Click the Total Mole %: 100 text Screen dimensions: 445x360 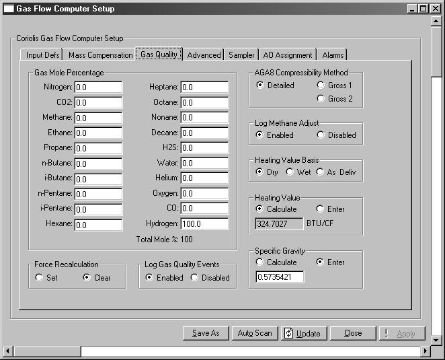click(x=164, y=240)
